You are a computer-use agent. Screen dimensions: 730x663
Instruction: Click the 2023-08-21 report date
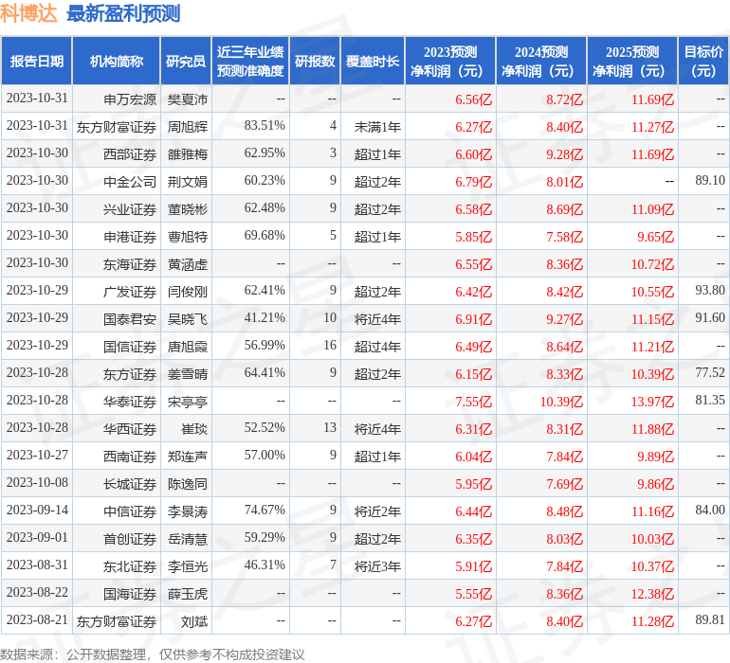click(37, 619)
